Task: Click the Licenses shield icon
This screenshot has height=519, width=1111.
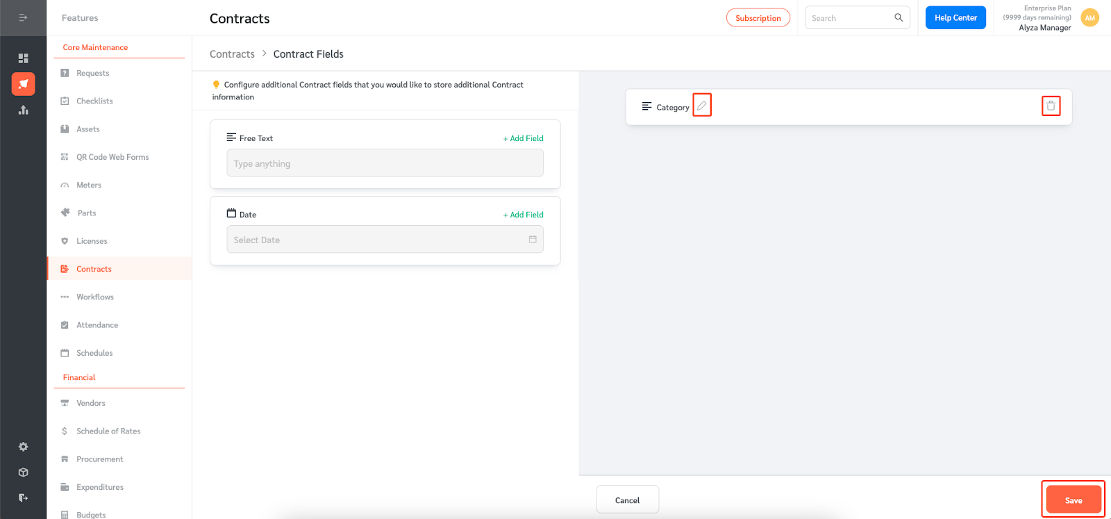Action: pos(65,241)
